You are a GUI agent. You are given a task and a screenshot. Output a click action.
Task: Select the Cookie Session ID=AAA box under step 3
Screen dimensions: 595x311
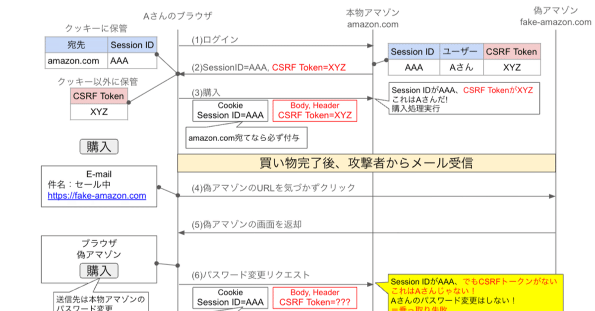click(230, 110)
